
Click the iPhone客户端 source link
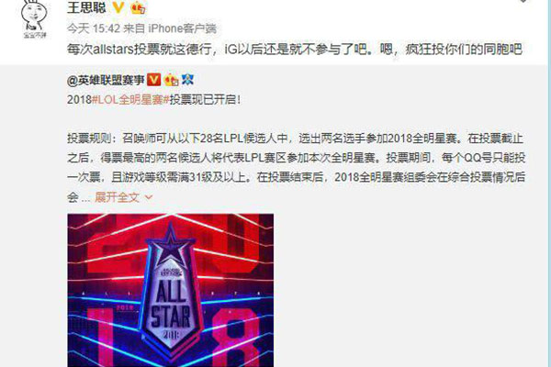pyautogui.click(x=183, y=28)
